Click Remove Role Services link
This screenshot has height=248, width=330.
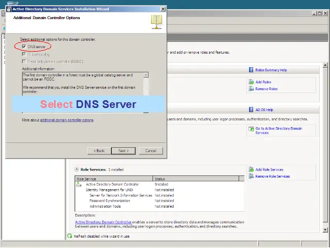[273, 176]
